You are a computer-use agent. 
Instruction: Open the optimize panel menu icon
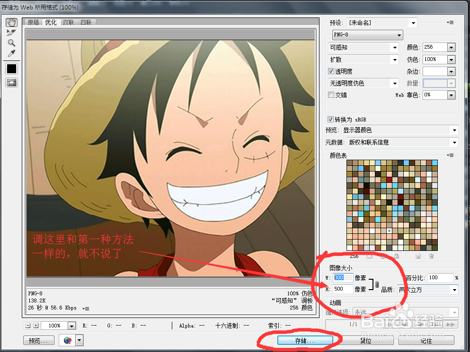(x=450, y=23)
